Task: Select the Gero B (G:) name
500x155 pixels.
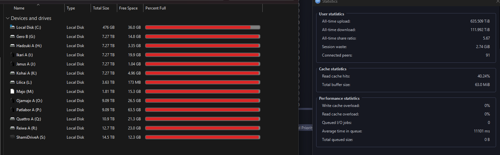Action: tap(26, 37)
